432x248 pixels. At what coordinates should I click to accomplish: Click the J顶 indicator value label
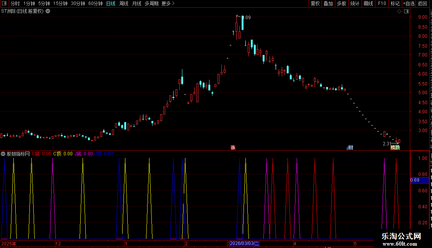(x=104, y=154)
